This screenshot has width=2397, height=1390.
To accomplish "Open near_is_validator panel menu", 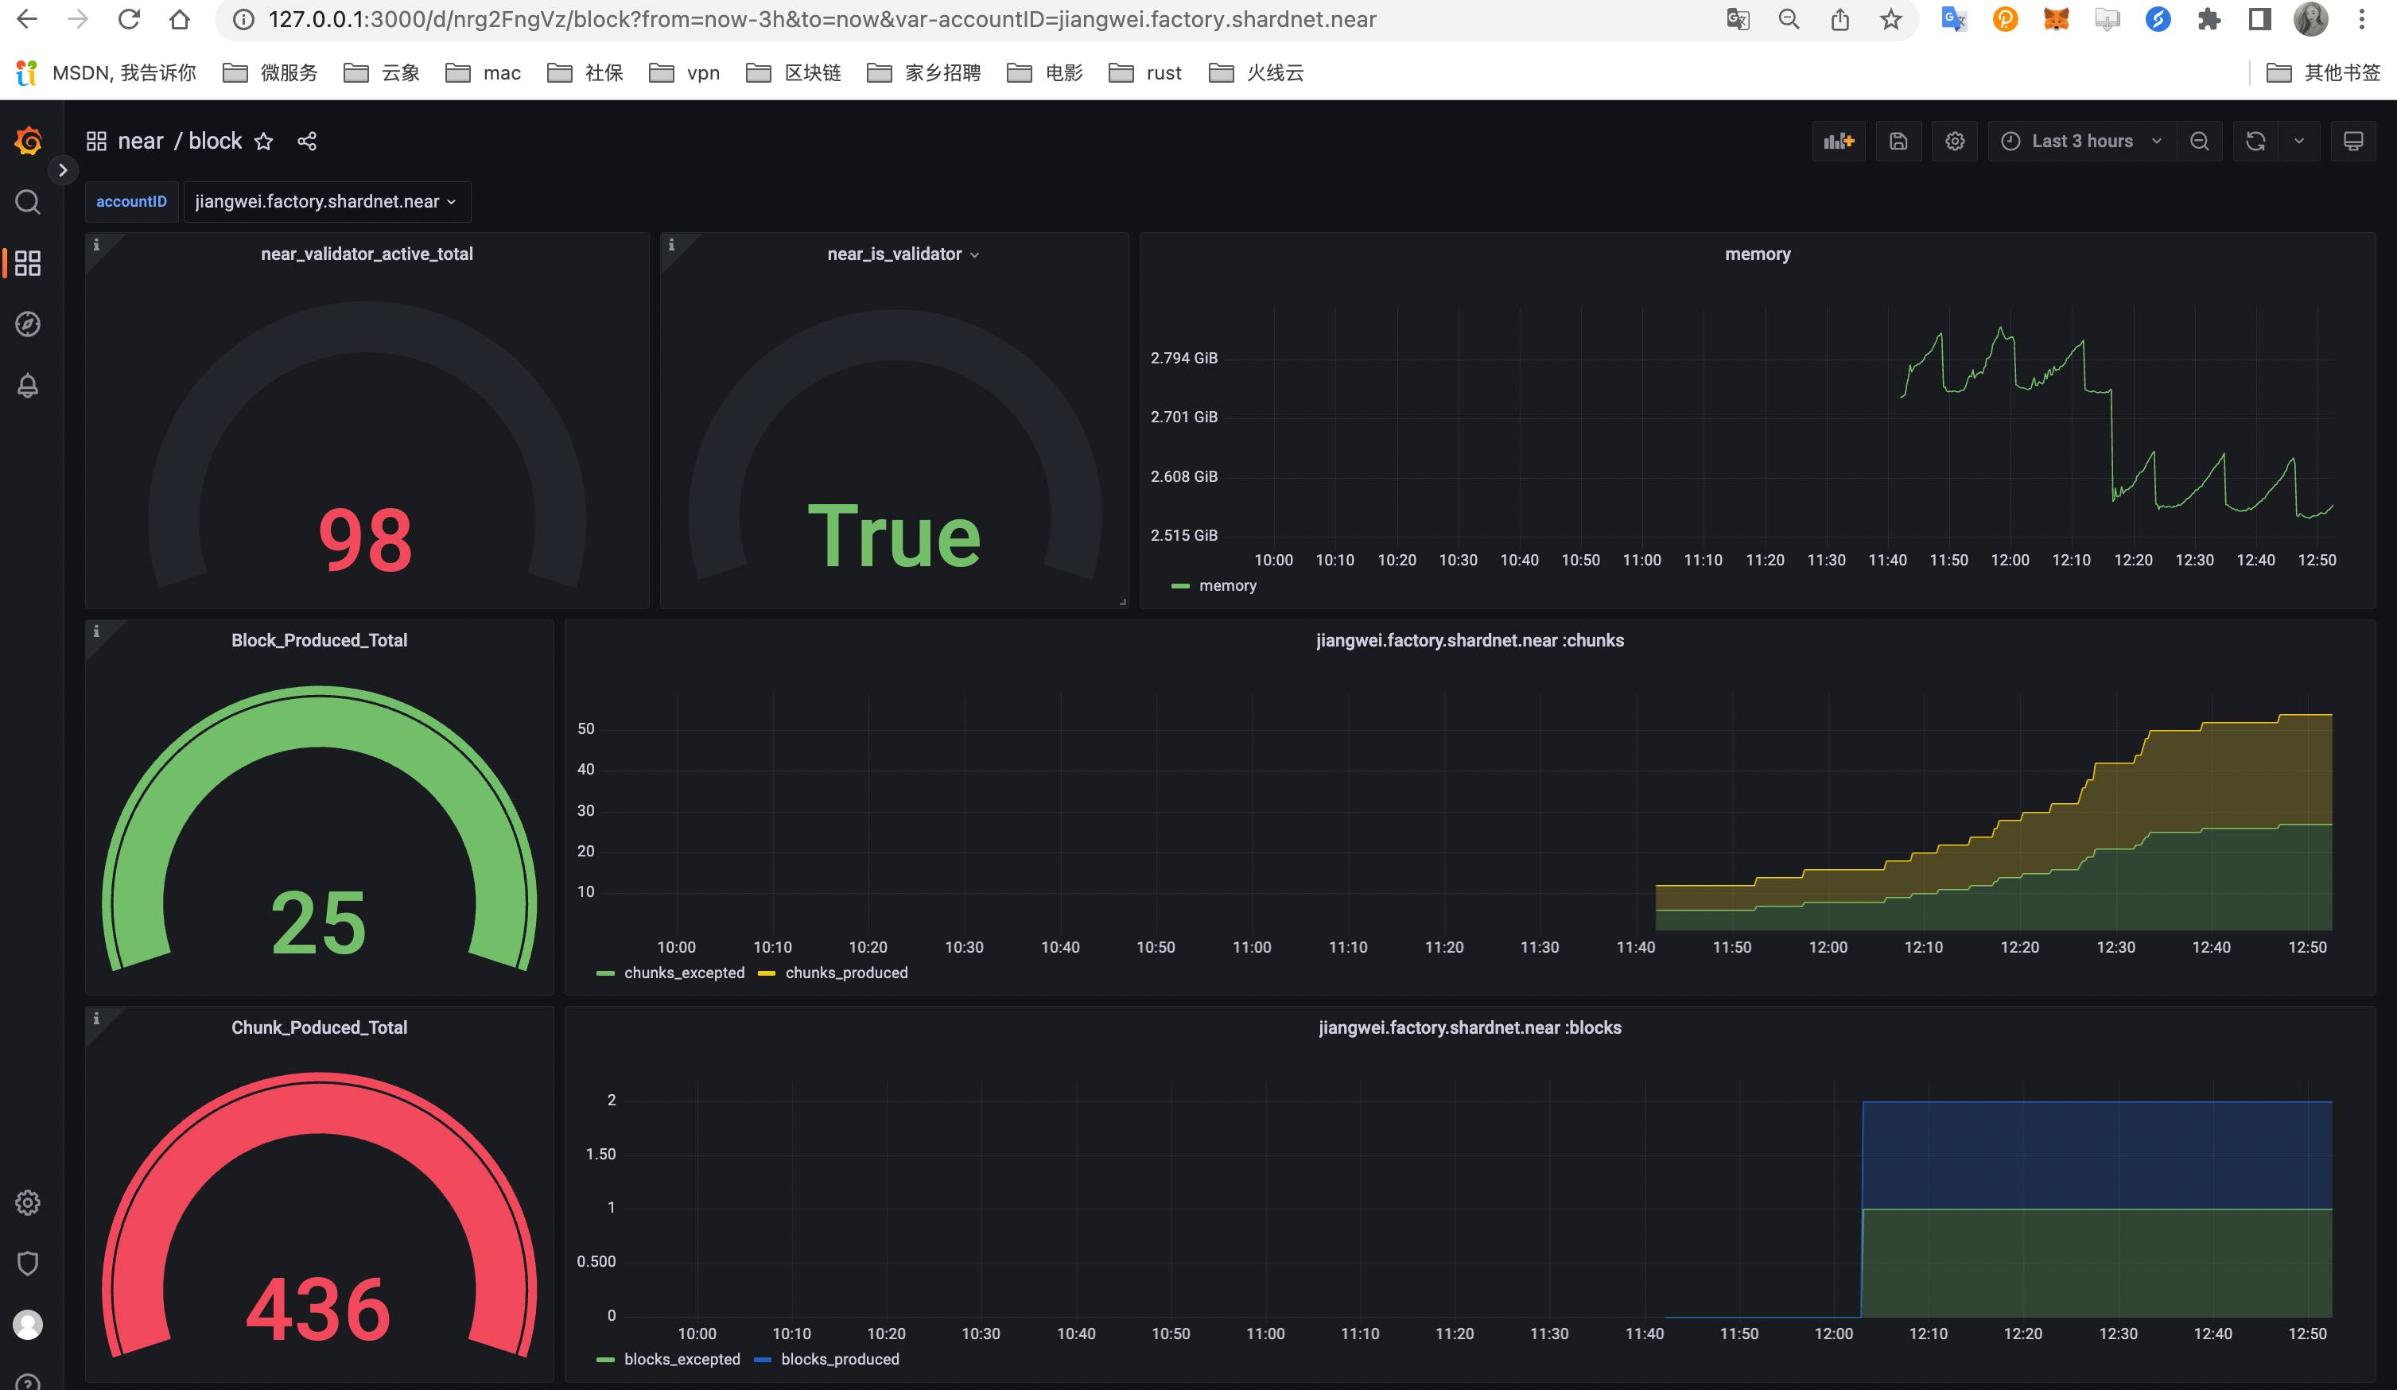I will coord(903,254).
